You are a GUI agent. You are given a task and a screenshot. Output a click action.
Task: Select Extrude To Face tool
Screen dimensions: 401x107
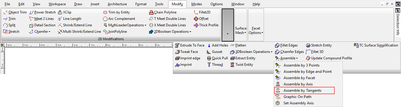[190, 45]
